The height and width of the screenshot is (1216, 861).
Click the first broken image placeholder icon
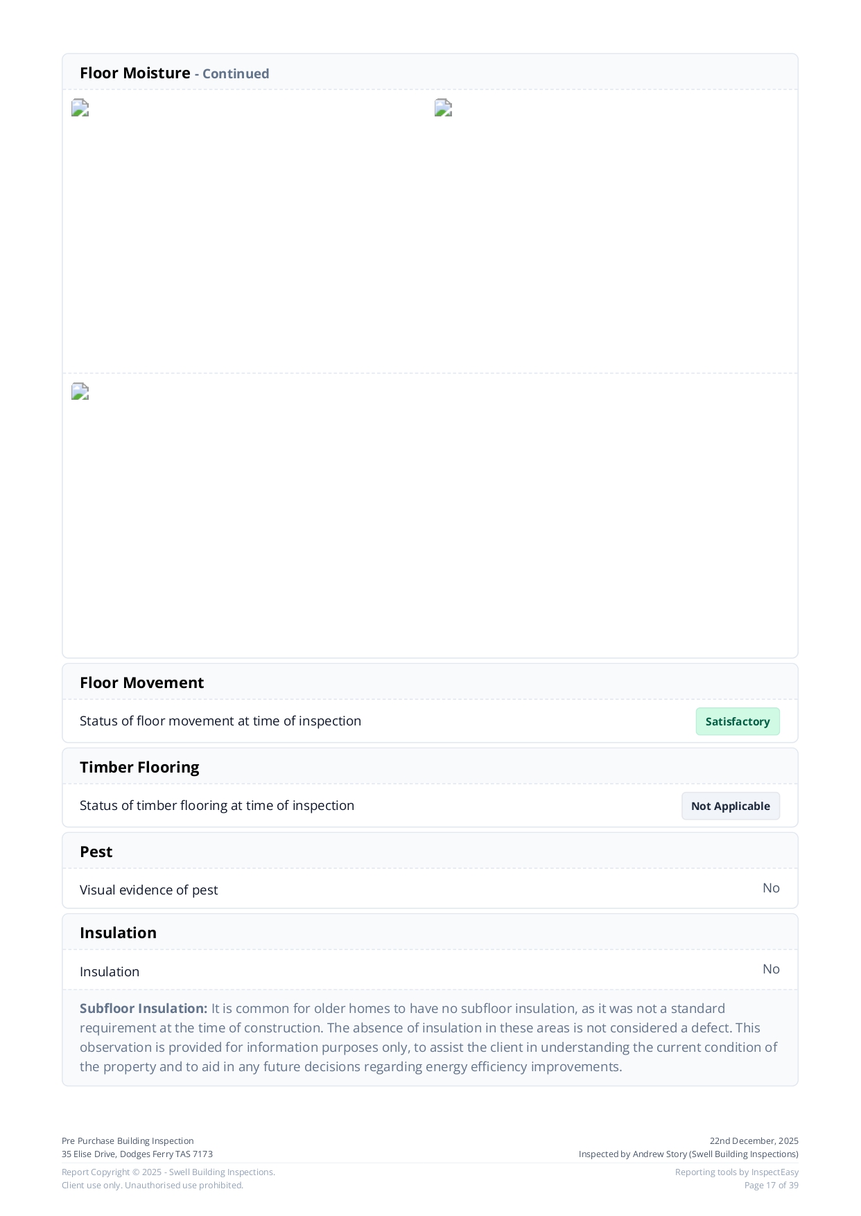(80, 108)
